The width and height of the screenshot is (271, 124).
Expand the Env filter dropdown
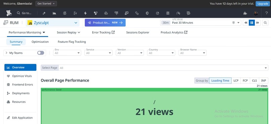pos(67,53)
